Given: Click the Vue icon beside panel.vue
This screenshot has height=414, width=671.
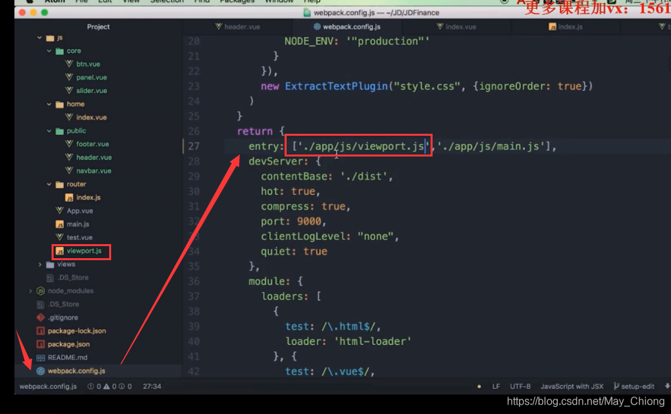Looking at the screenshot, I should pos(69,77).
